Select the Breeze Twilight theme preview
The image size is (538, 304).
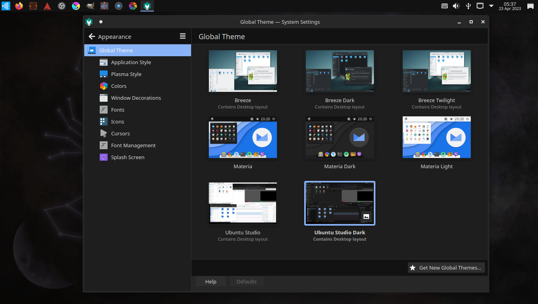tap(437, 71)
